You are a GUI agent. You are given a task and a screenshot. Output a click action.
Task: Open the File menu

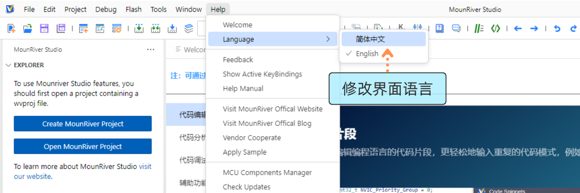(29, 9)
